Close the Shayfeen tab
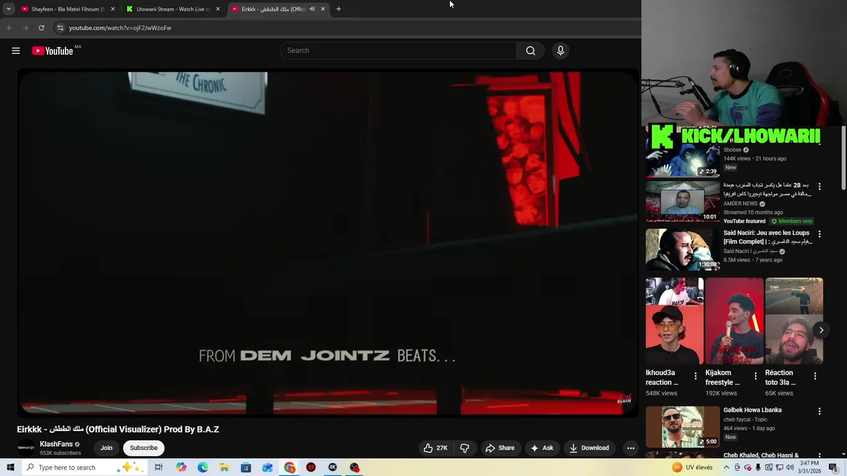This screenshot has height=476, width=847. pyautogui.click(x=112, y=9)
